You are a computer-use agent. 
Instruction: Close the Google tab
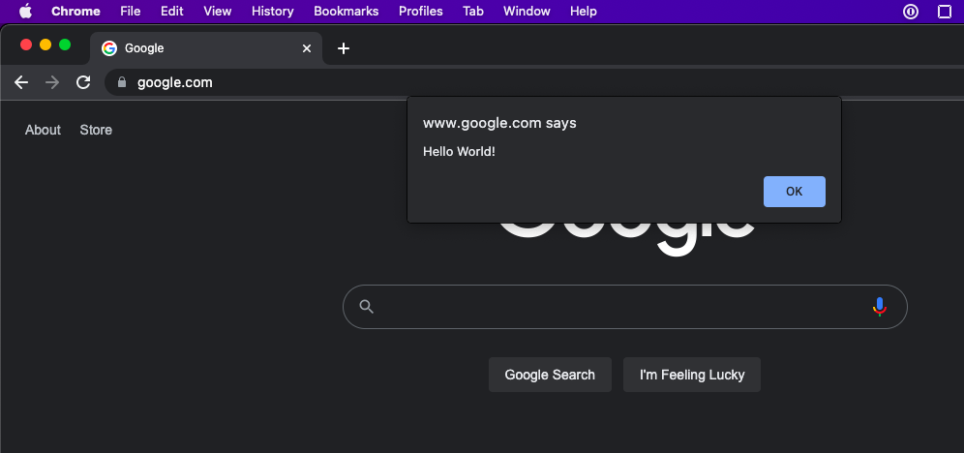[x=307, y=48]
